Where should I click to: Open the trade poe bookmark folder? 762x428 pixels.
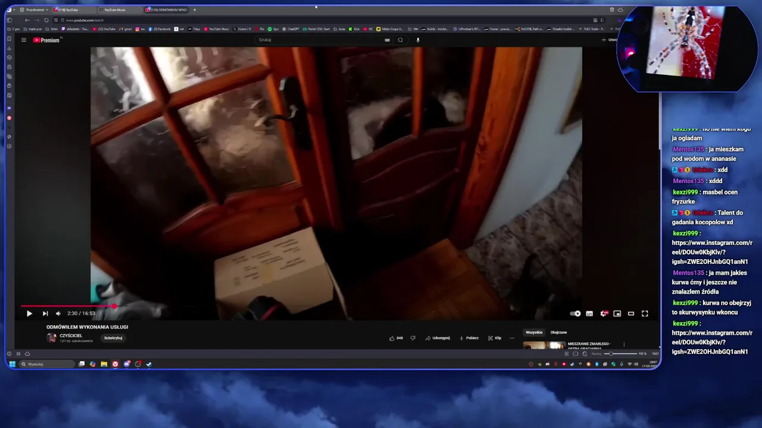[33, 29]
